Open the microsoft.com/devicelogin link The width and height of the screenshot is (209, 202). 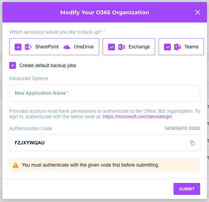point(137,116)
